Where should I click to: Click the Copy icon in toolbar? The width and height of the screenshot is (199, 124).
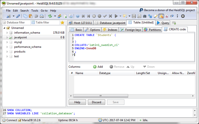click(x=25, y=16)
